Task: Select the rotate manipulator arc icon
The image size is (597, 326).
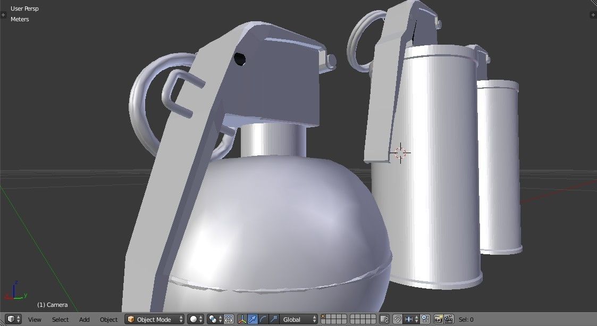Action: pyautogui.click(x=263, y=319)
